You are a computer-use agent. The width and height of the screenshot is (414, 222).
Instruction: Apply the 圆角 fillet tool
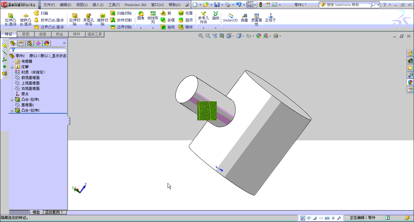[141, 16]
